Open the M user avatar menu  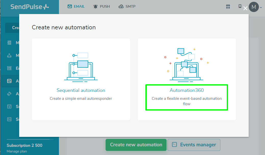coord(254,7)
